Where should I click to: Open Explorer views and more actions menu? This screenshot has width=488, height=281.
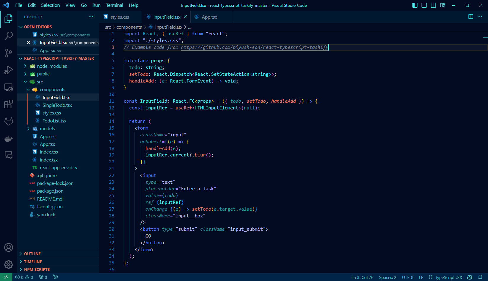point(91,17)
